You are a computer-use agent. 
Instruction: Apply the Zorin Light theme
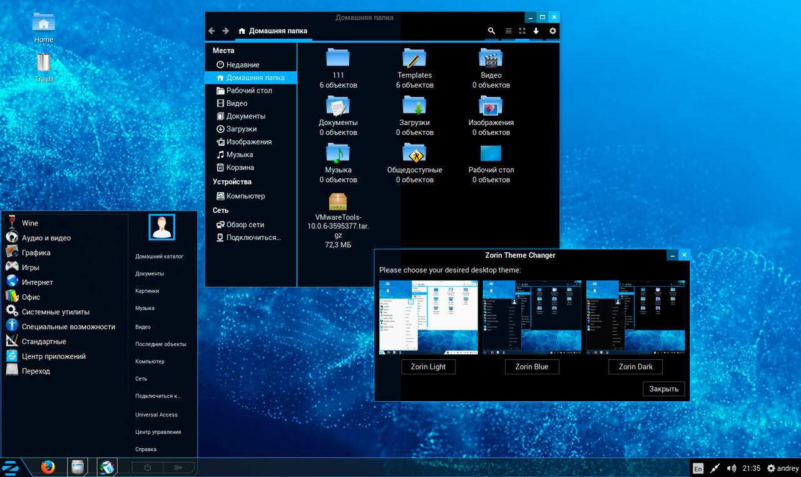(x=428, y=367)
